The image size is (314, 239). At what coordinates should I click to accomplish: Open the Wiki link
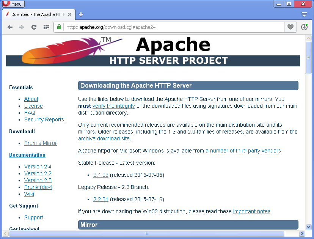pyautogui.click(x=29, y=194)
